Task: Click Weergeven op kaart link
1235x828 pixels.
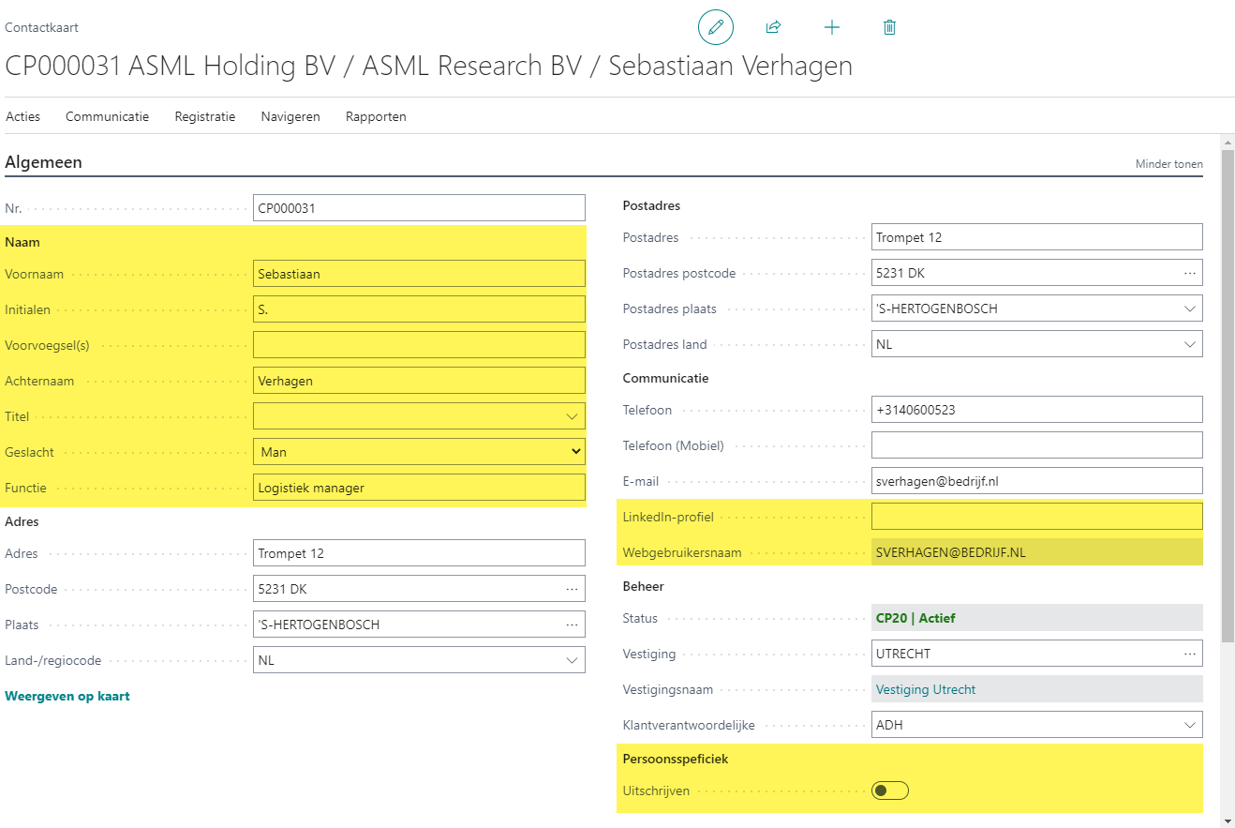Action: tap(67, 696)
